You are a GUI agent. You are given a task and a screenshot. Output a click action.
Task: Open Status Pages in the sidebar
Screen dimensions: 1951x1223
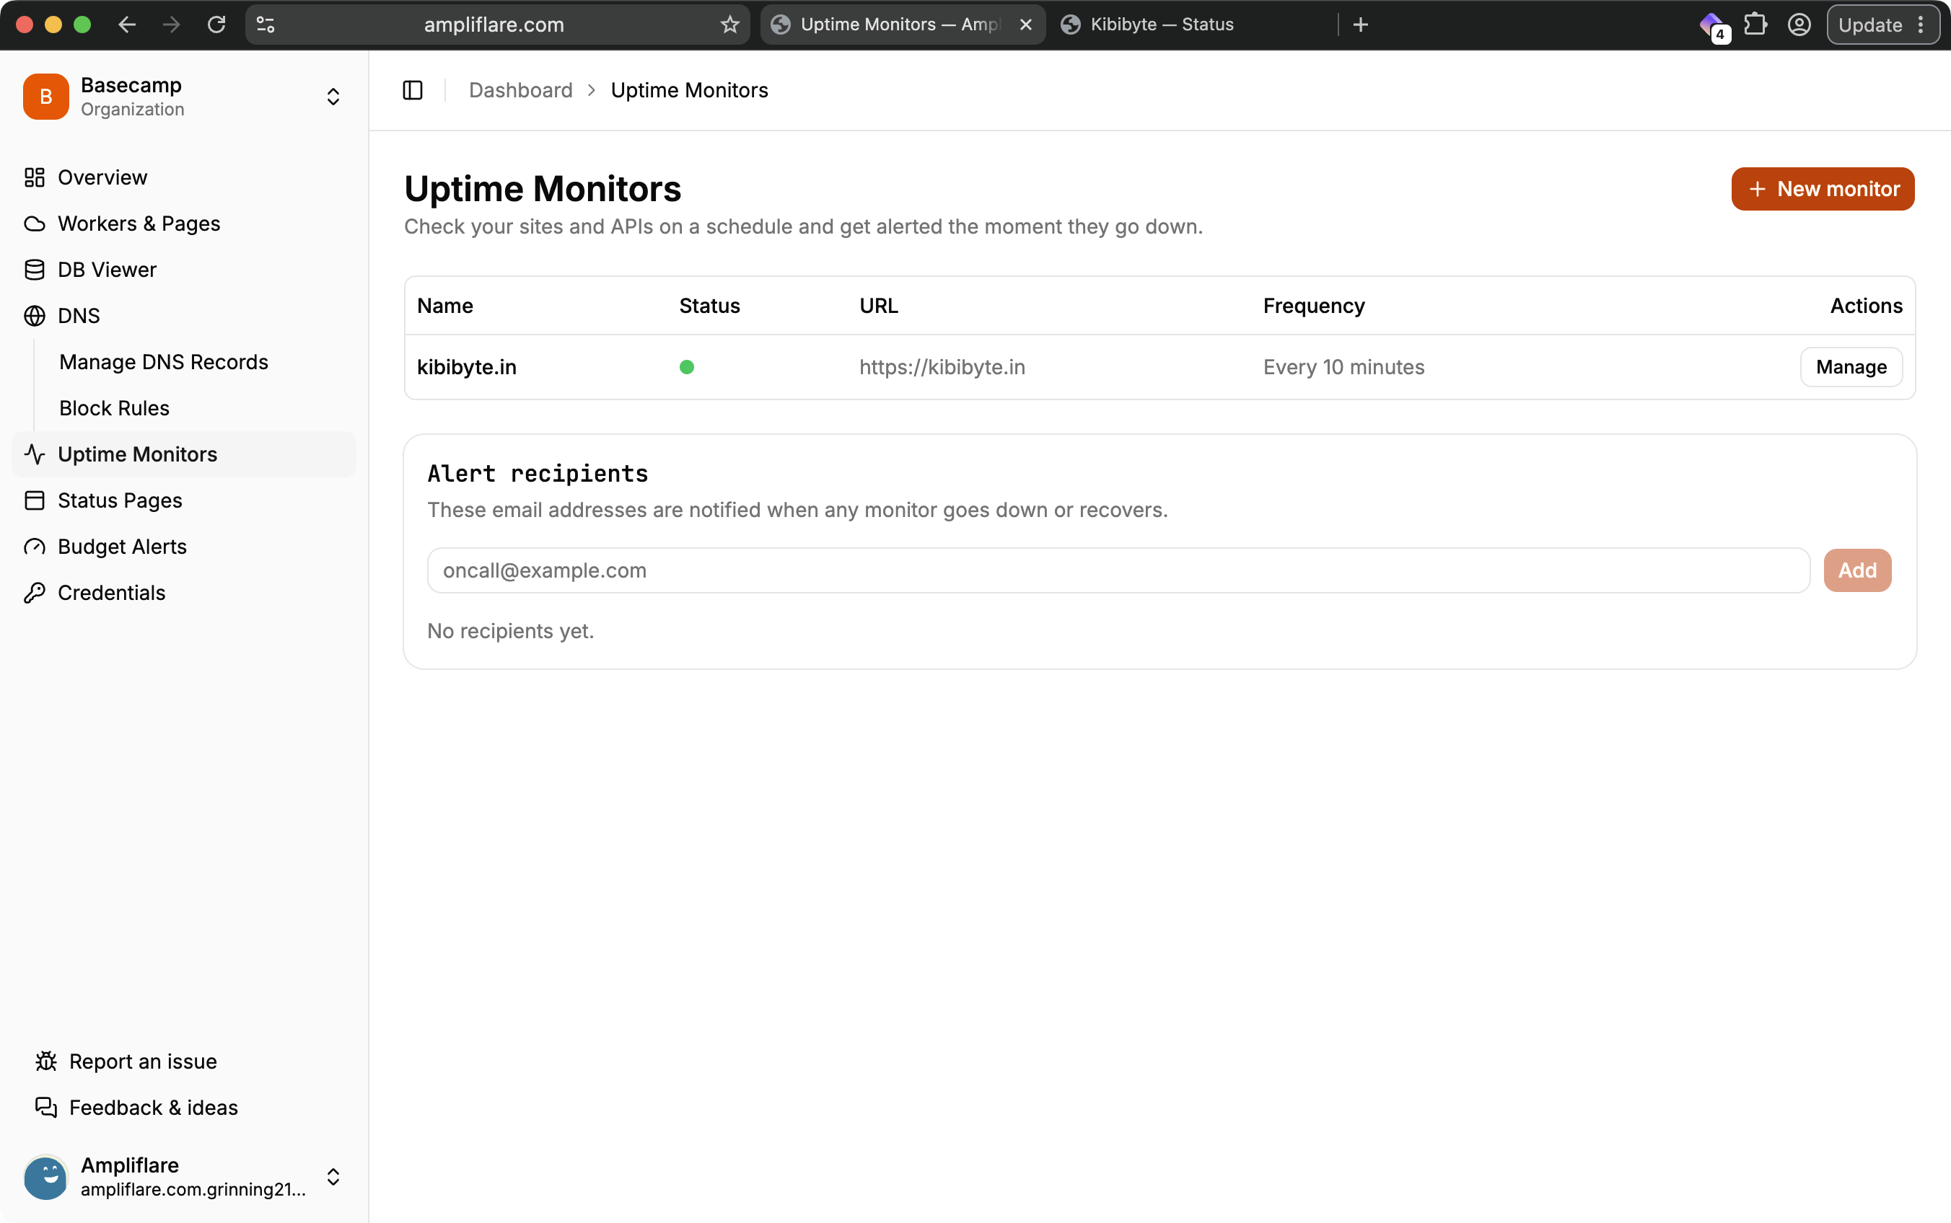pos(184,500)
